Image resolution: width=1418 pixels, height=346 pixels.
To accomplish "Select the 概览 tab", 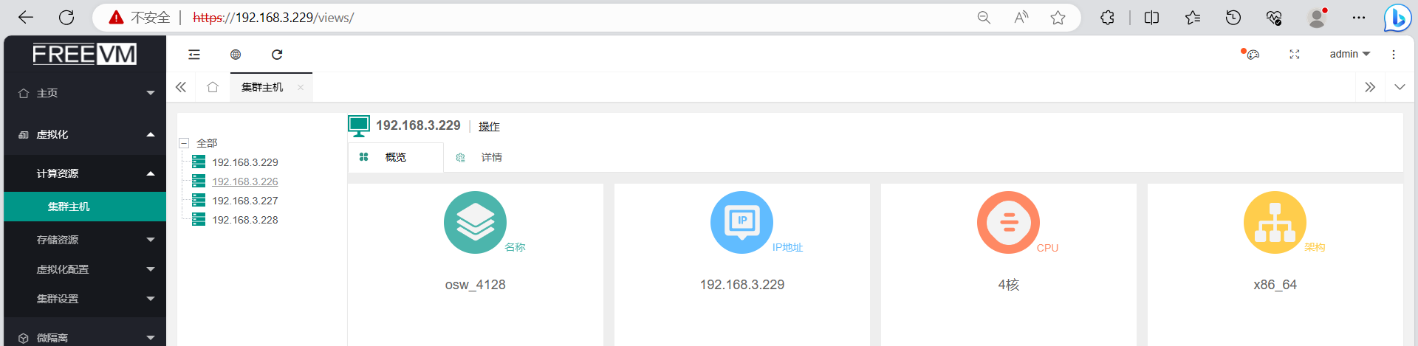I will click(396, 157).
